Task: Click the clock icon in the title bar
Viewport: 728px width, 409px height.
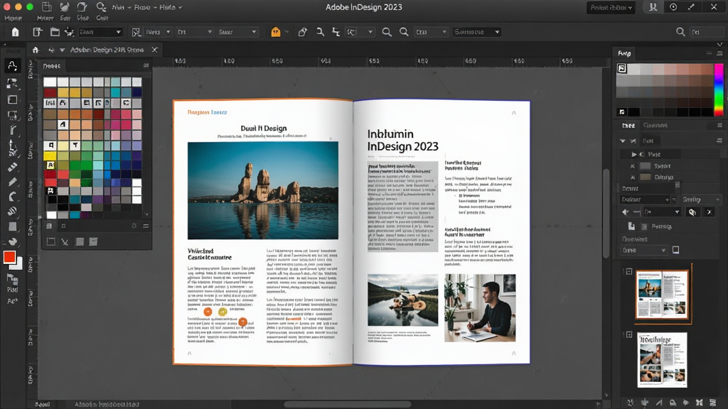Action: point(673,7)
